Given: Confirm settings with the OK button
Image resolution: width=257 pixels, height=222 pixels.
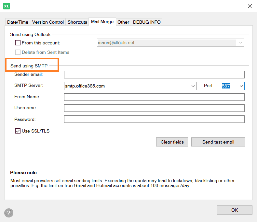Looking at the screenshot, I should coord(234,210).
